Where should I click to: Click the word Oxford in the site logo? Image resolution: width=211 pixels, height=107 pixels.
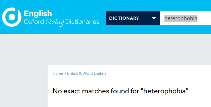(x=34, y=22)
